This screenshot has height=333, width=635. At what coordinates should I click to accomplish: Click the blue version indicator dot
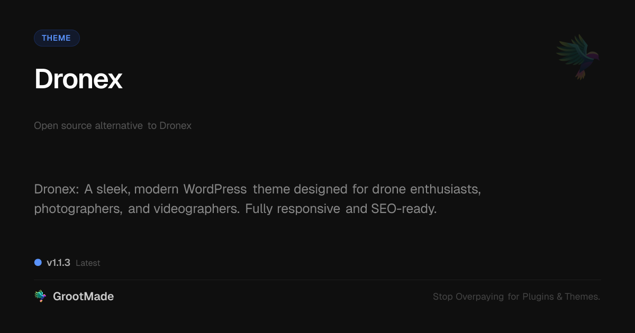tap(38, 262)
